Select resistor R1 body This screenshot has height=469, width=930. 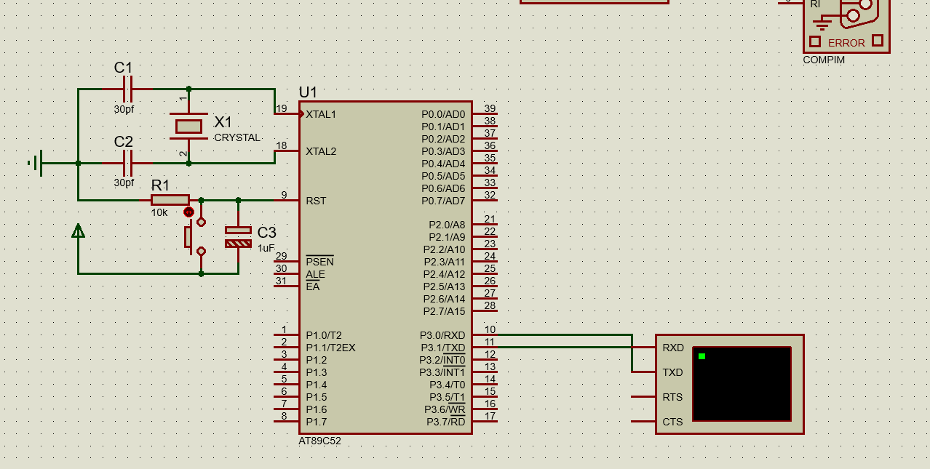(x=170, y=200)
